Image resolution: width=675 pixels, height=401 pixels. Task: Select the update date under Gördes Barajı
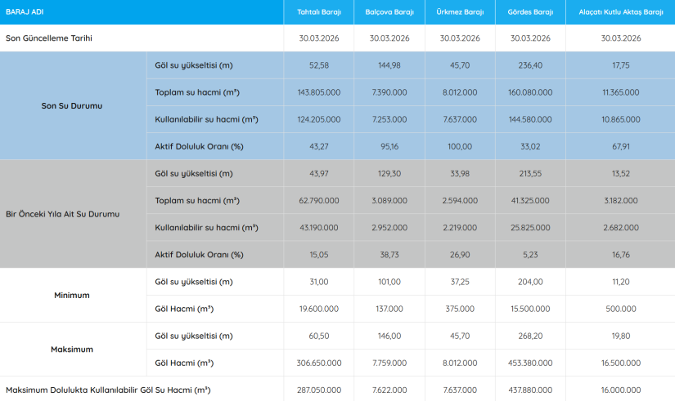(530, 38)
